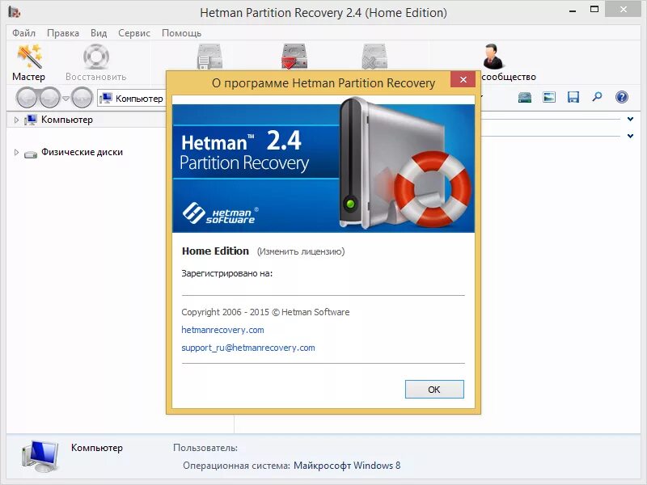The image size is (647, 485).
Task: Select Компьютер in the tree
Action: pos(67,120)
